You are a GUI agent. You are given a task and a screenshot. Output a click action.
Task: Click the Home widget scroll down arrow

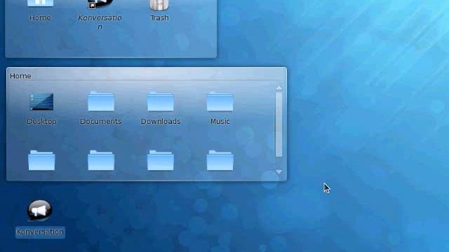pos(279,171)
